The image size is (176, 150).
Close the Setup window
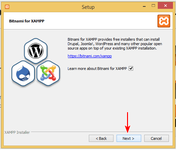coord(165,6)
